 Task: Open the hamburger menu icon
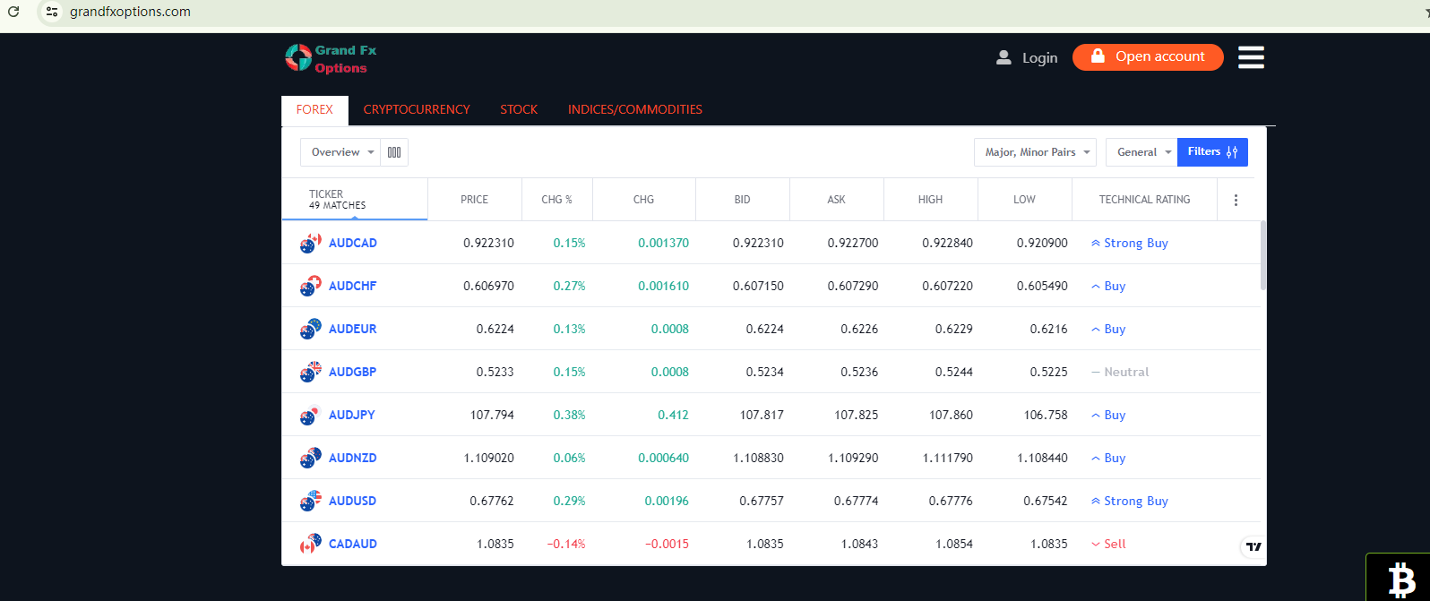[x=1251, y=57]
